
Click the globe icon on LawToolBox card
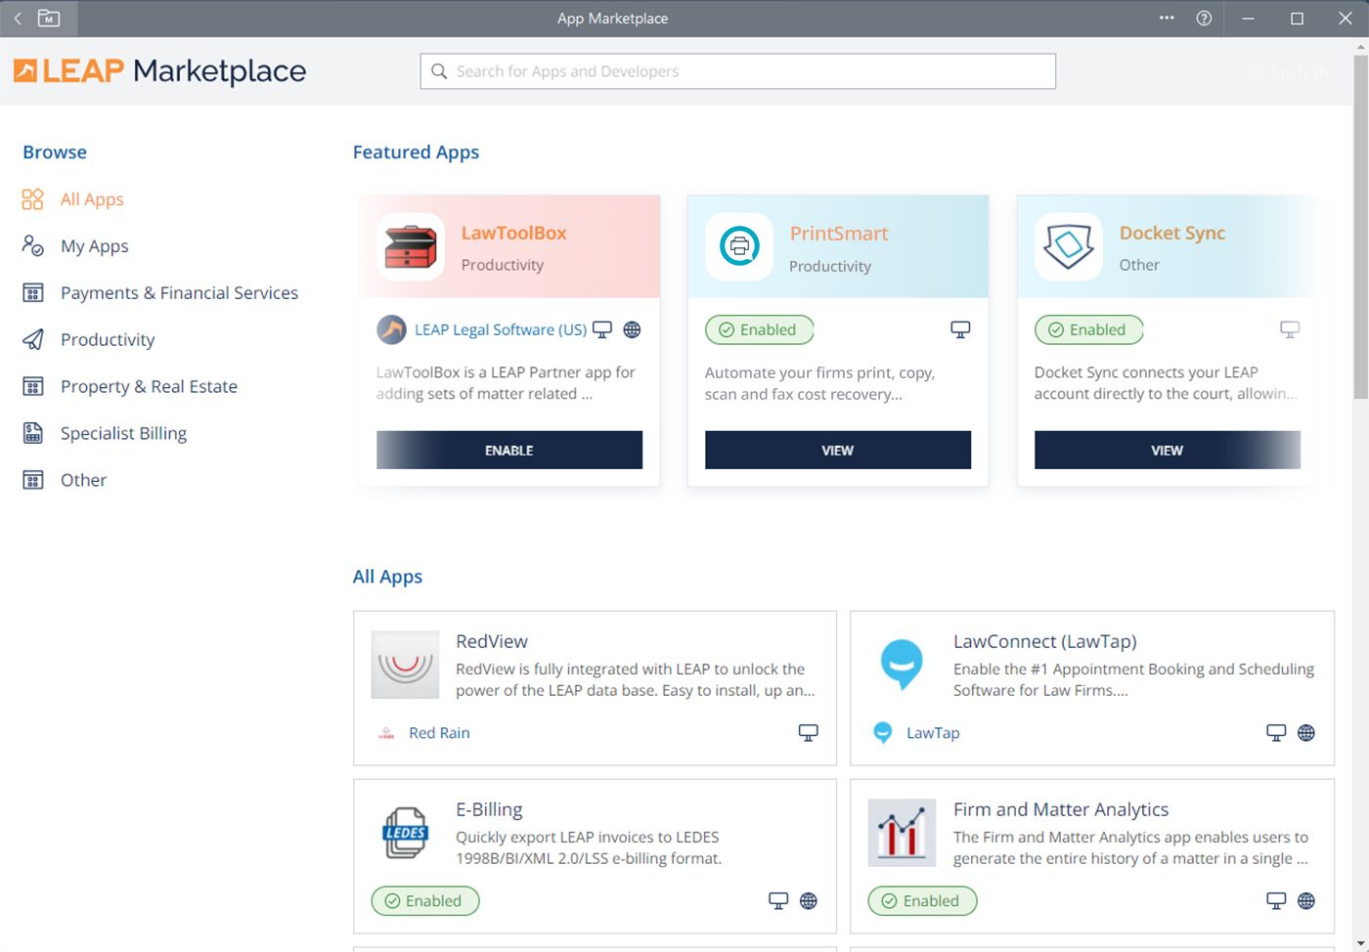pyautogui.click(x=633, y=329)
